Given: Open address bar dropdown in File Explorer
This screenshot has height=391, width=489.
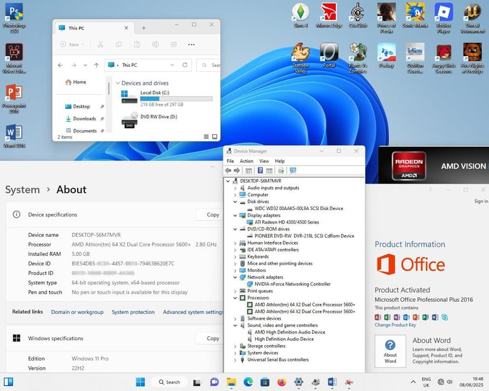Looking at the screenshot, I should [x=172, y=65].
